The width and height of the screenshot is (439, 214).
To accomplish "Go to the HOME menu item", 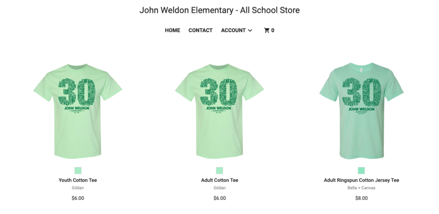I will click(172, 30).
